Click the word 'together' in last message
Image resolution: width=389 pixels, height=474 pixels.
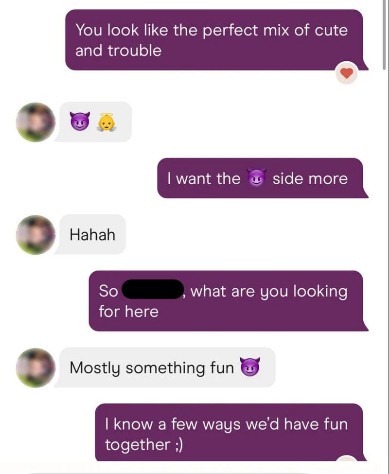click(138, 445)
